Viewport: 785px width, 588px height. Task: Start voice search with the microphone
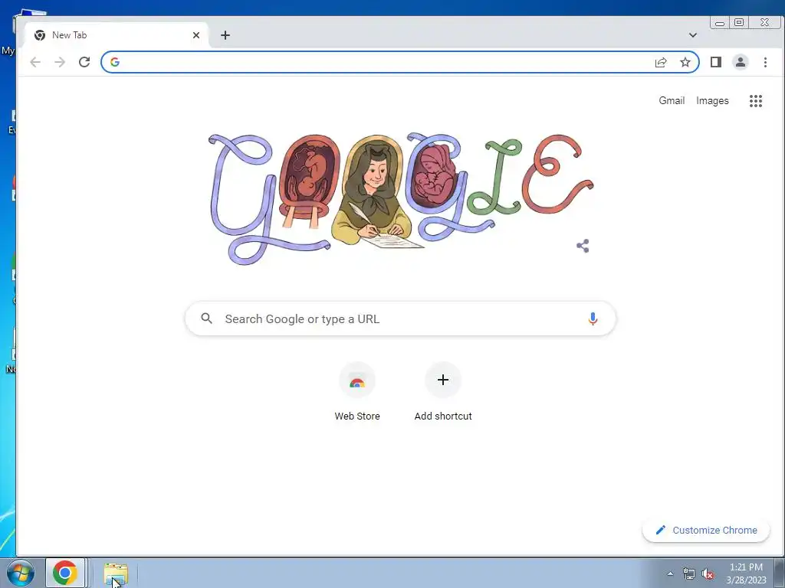[593, 318]
